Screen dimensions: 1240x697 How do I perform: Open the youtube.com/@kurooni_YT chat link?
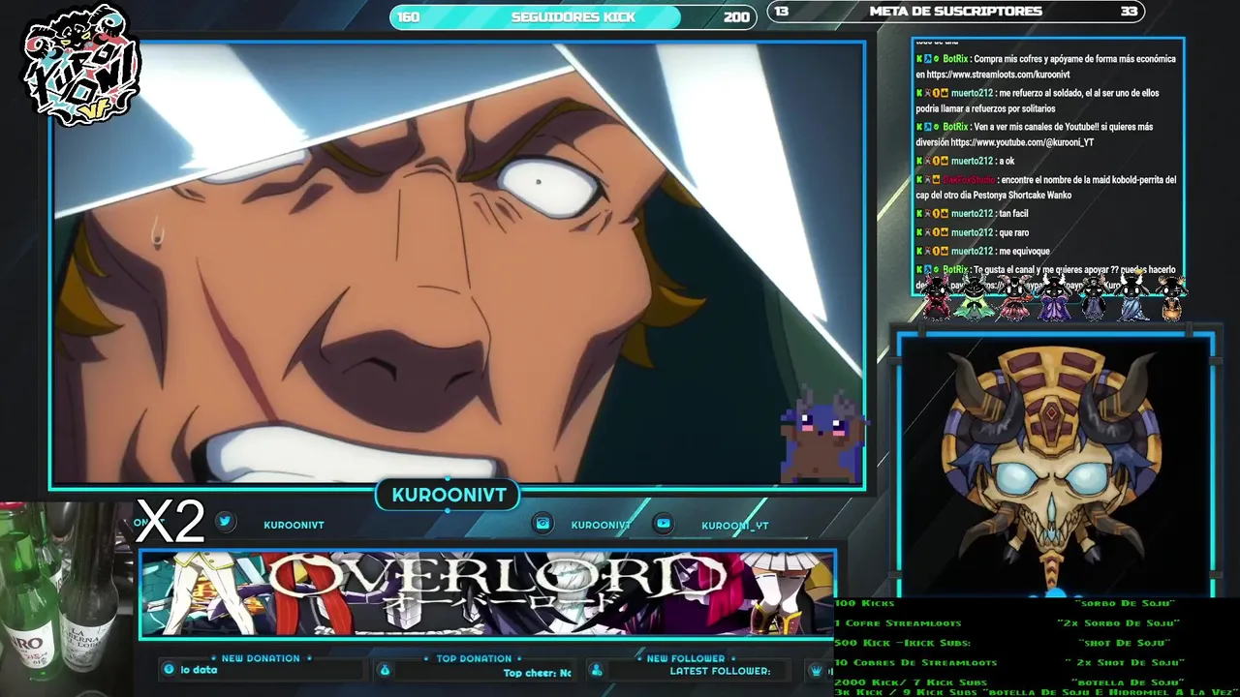tap(1022, 142)
